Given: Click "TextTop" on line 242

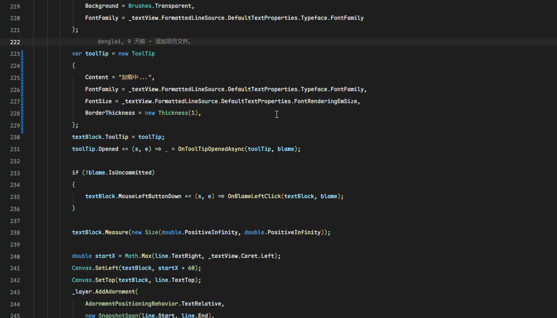Looking at the screenshot, I should pyautogui.click(x=183, y=280).
